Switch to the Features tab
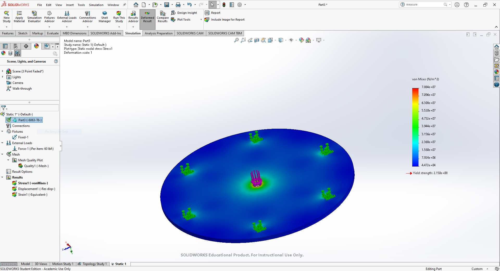The width and height of the screenshot is (500, 271). pos(8,33)
